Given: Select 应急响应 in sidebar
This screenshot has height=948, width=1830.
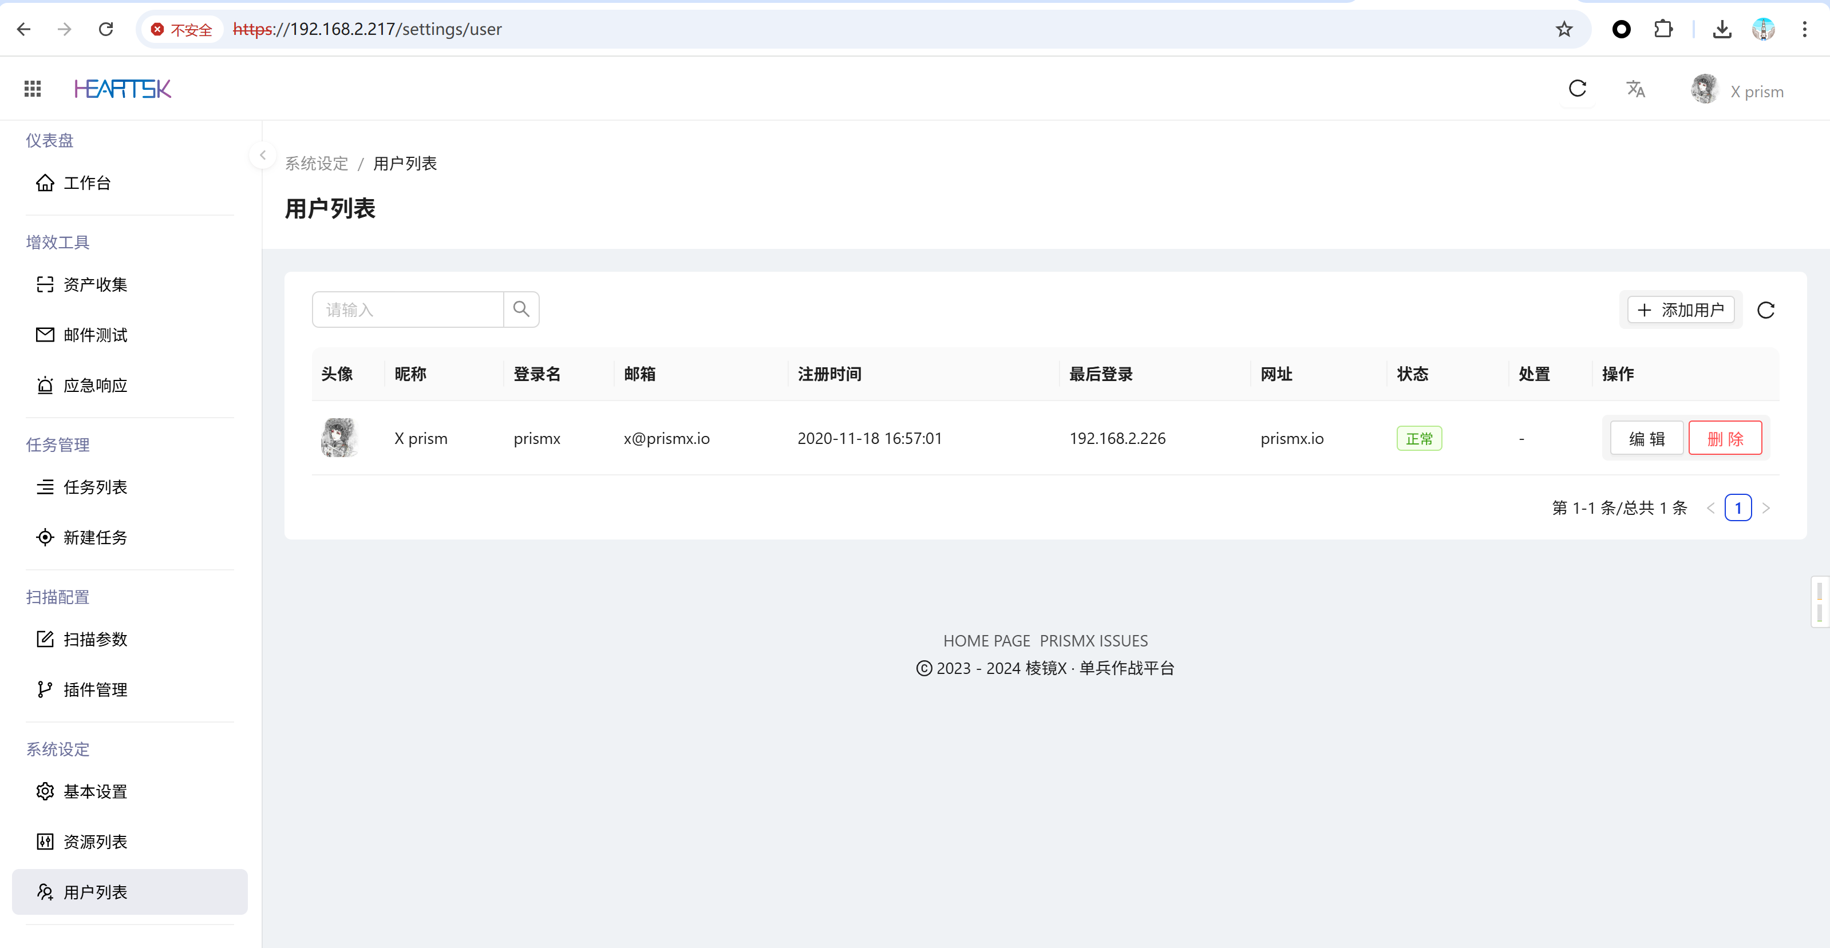Looking at the screenshot, I should [x=95, y=386].
